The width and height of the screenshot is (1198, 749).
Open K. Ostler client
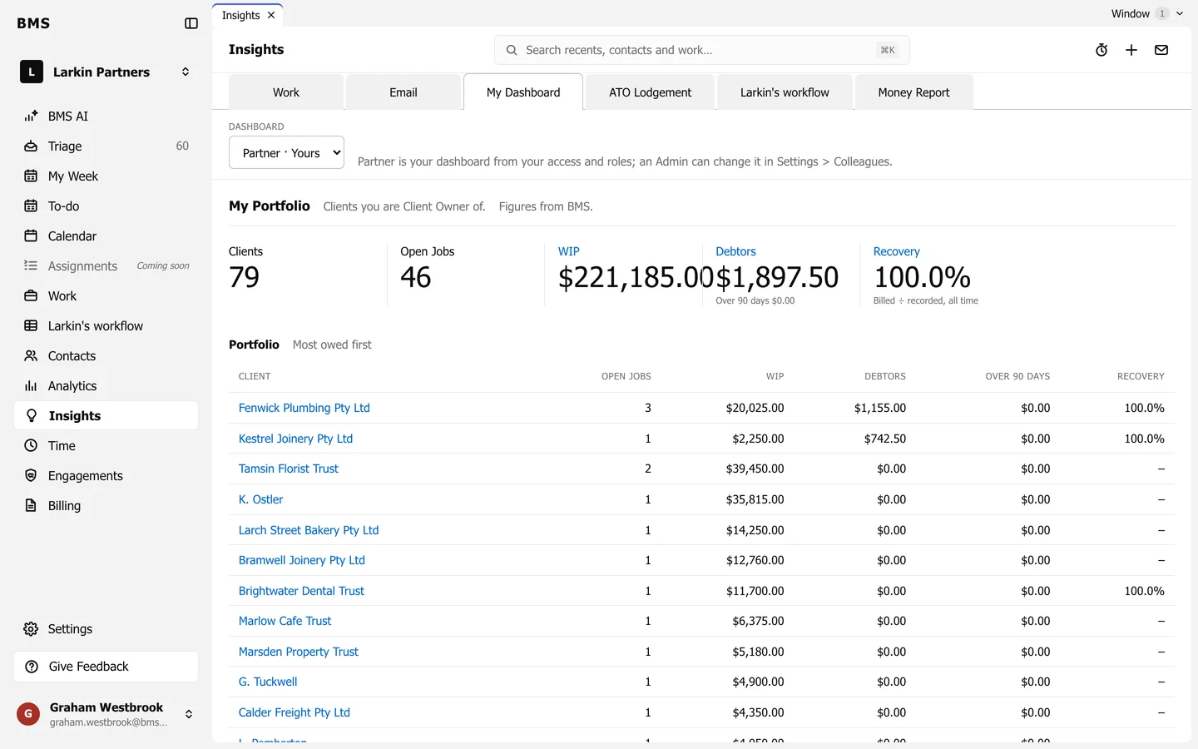tap(260, 499)
